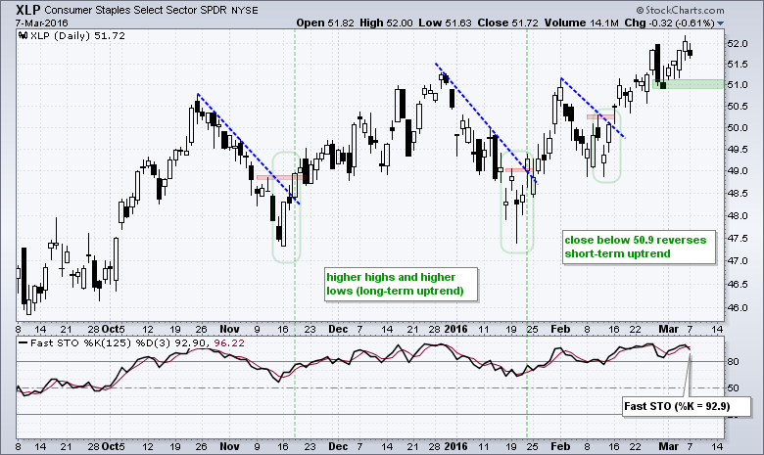Click the NYSE exchange label
Screen dimensions: 764x455
coord(245,11)
